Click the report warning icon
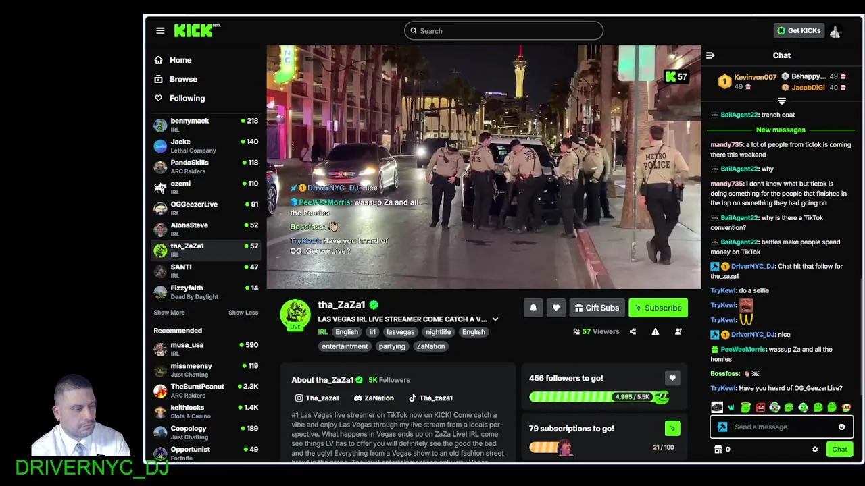The image size is (865, 486). click(x=655, y=331)
